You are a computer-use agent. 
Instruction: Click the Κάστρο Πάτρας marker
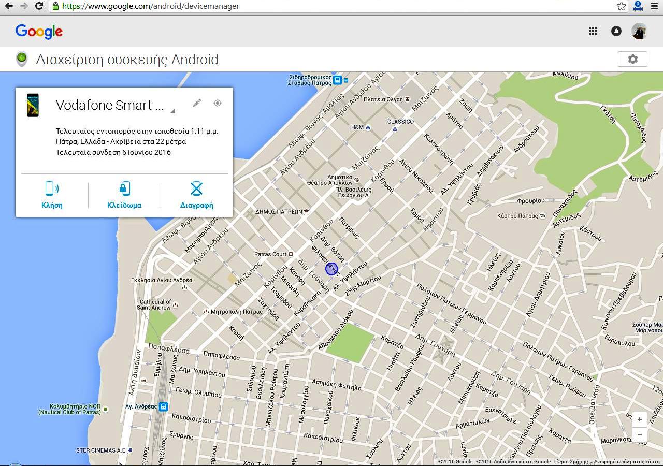tap(542, 216)
